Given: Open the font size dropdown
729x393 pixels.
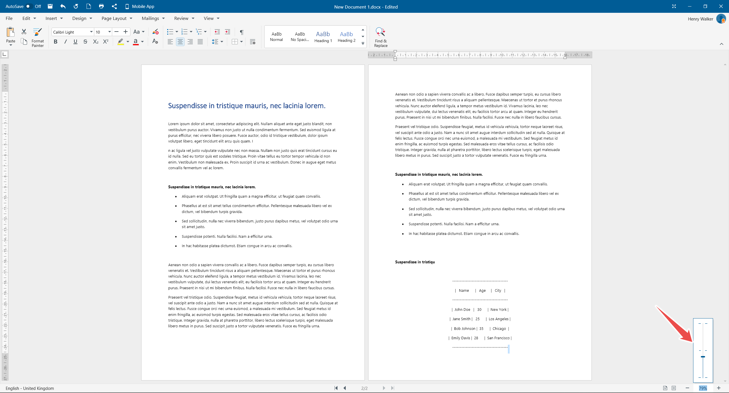Looking at the screenshot, I should pos(109,32).
